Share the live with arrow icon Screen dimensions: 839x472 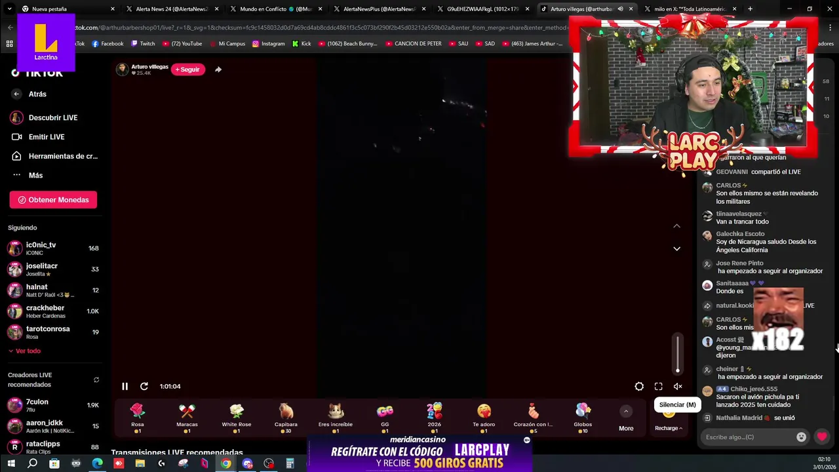(x=218, y=69)
